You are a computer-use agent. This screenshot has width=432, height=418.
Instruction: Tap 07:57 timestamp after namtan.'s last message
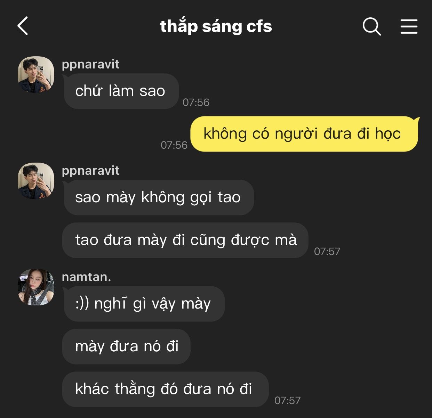[287, 400]
